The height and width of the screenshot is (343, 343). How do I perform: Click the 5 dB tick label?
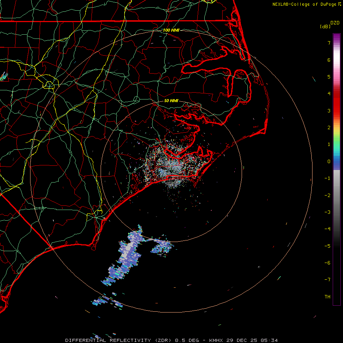tap(329, 77)
